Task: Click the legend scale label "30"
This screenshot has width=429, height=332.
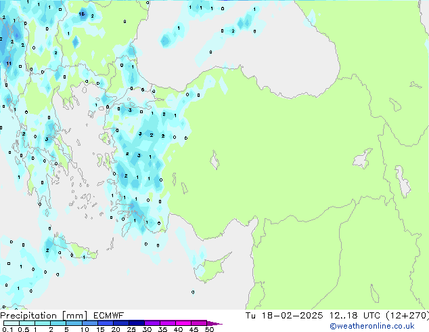Action: click(x=147, y=329)
